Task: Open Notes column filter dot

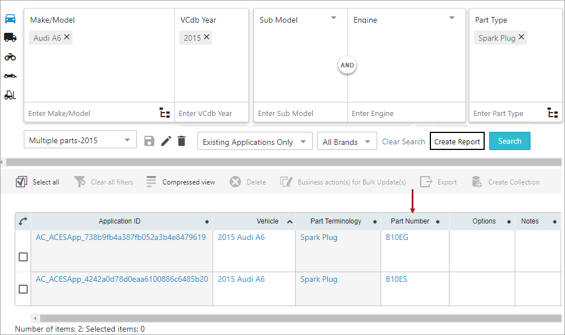Action: [555, 222]
